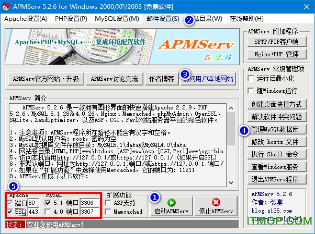This screenshot has width=315, height=234.
Task: Click the blog.s135.com author text
Action: point(272,211)
